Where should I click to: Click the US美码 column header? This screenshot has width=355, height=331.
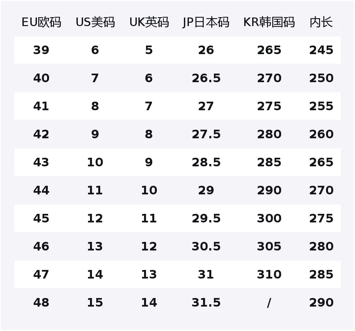tap(95, 22)
